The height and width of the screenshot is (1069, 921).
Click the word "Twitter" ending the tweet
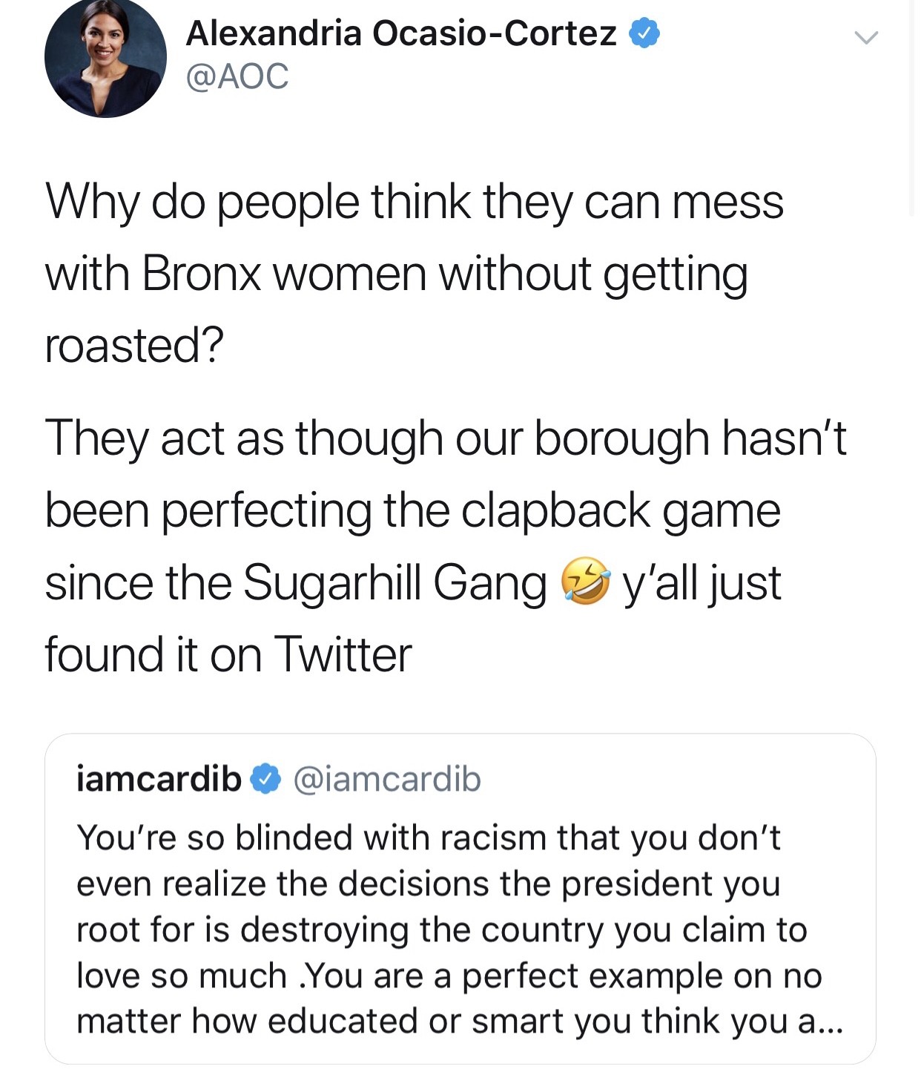coord(343,654)
